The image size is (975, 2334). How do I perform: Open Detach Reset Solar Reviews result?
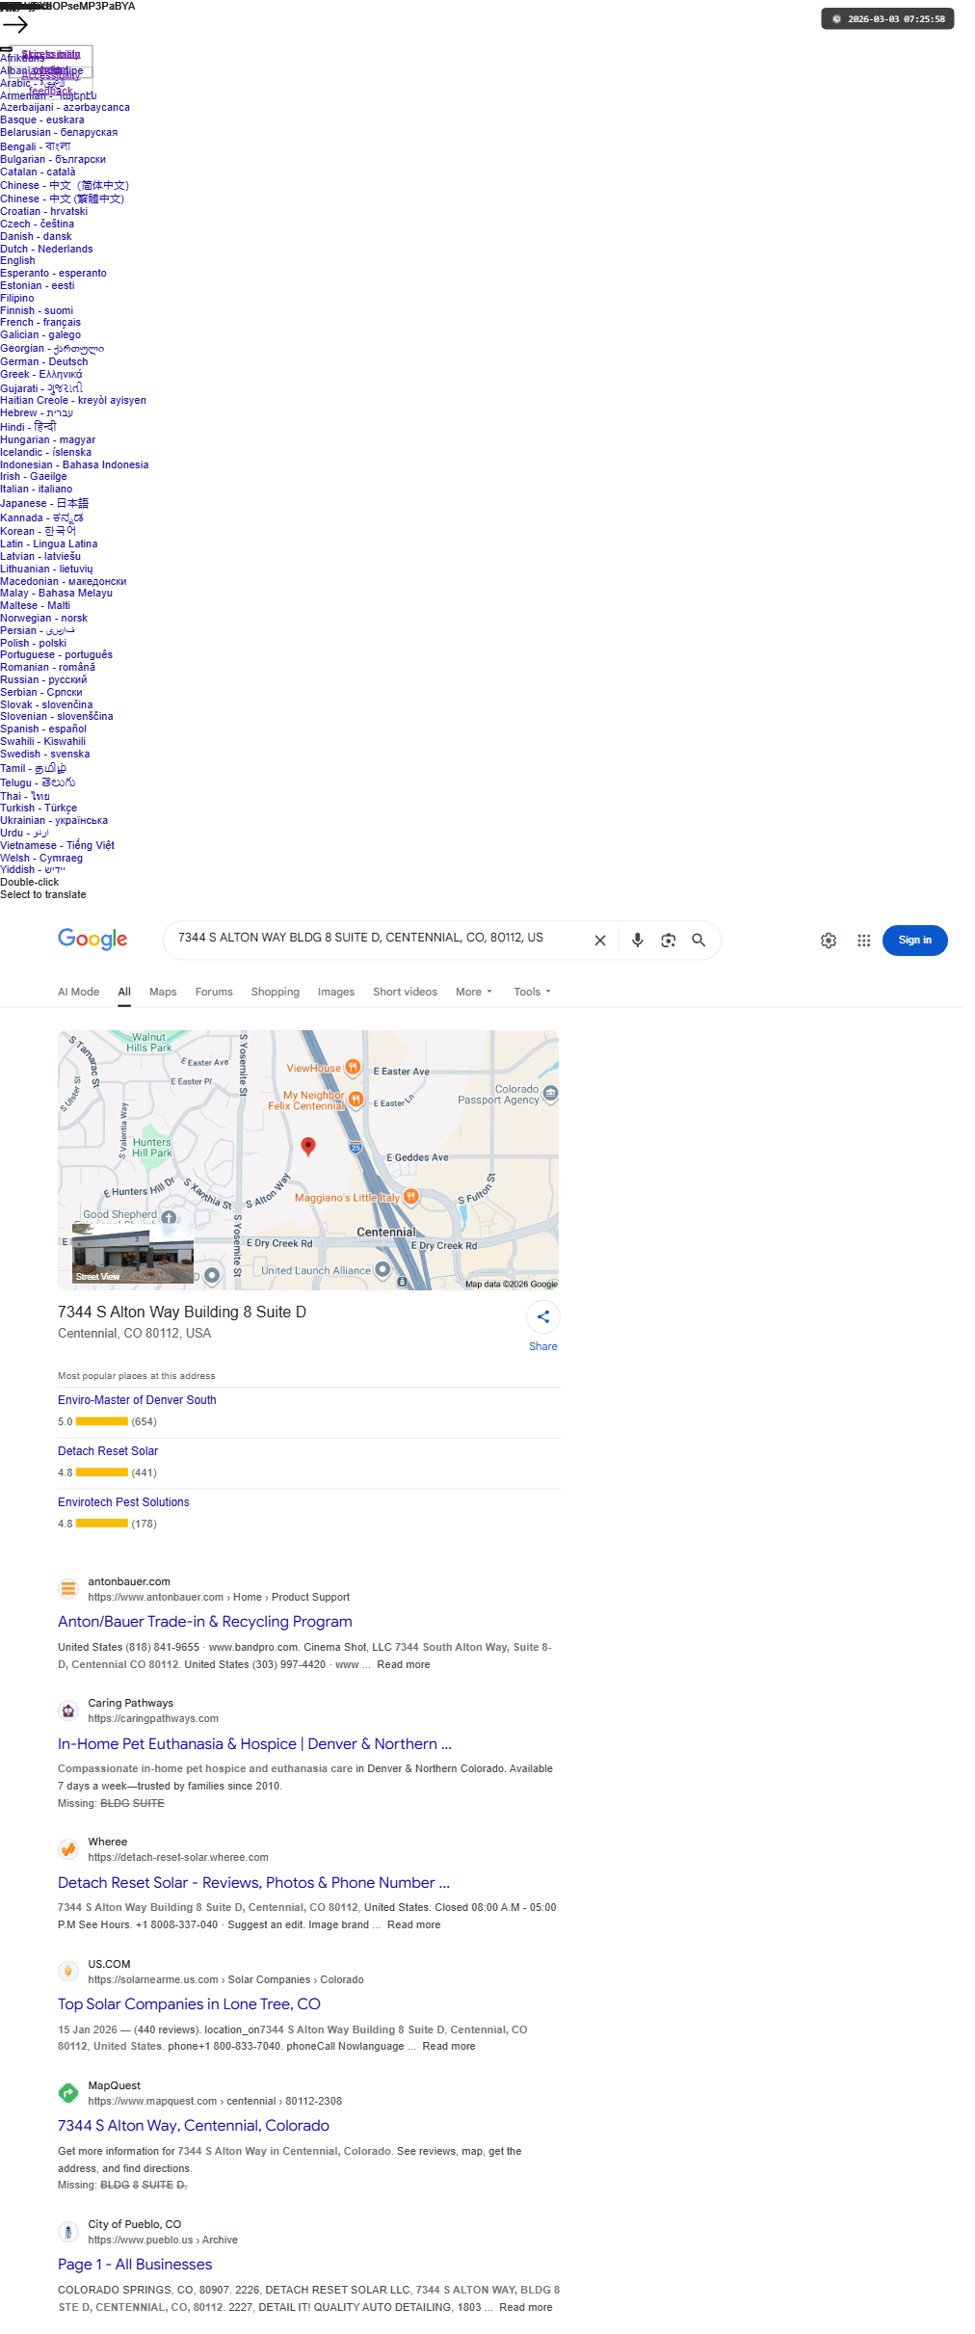(253, 1883)
